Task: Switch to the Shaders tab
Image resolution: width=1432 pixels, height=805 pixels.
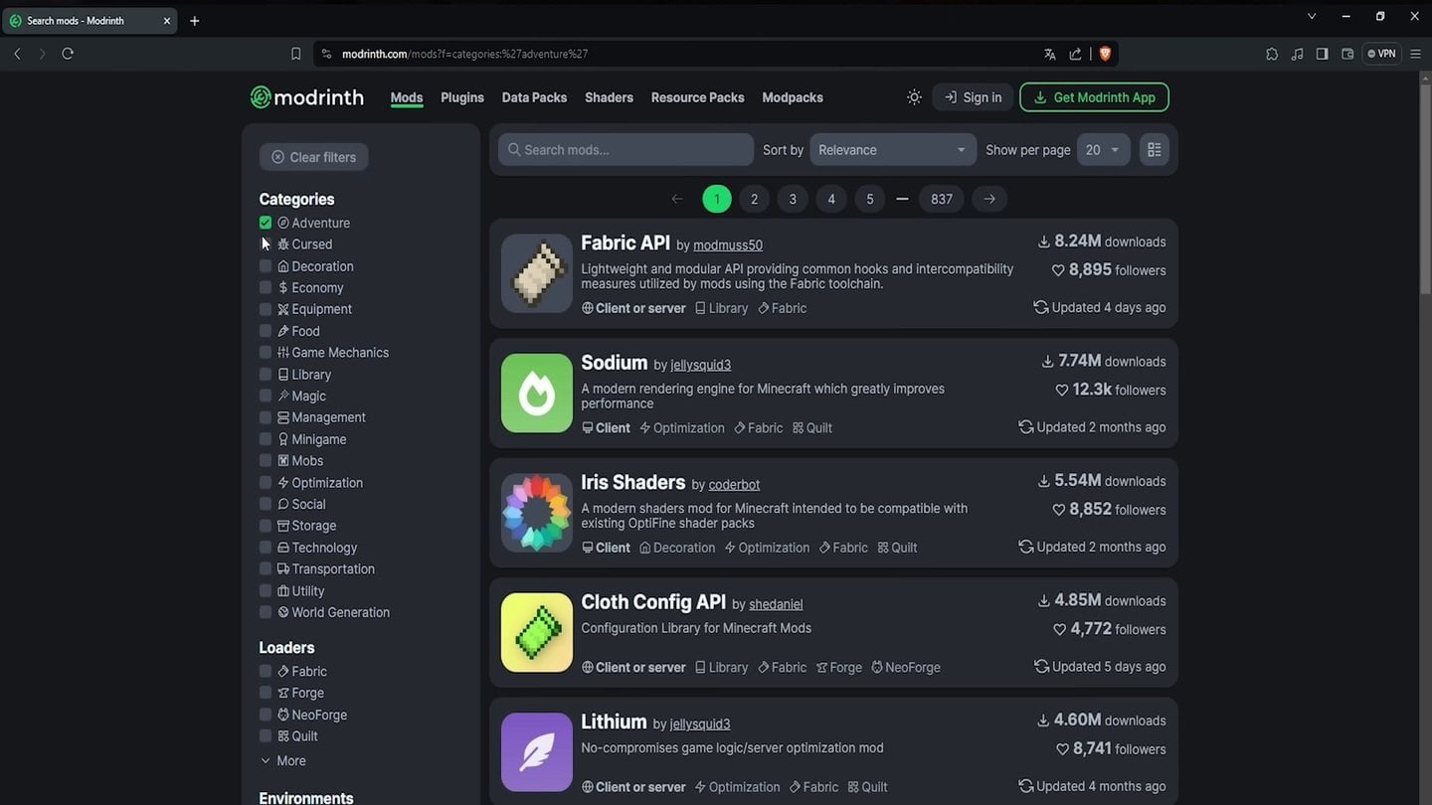Action: pos(609,97)
